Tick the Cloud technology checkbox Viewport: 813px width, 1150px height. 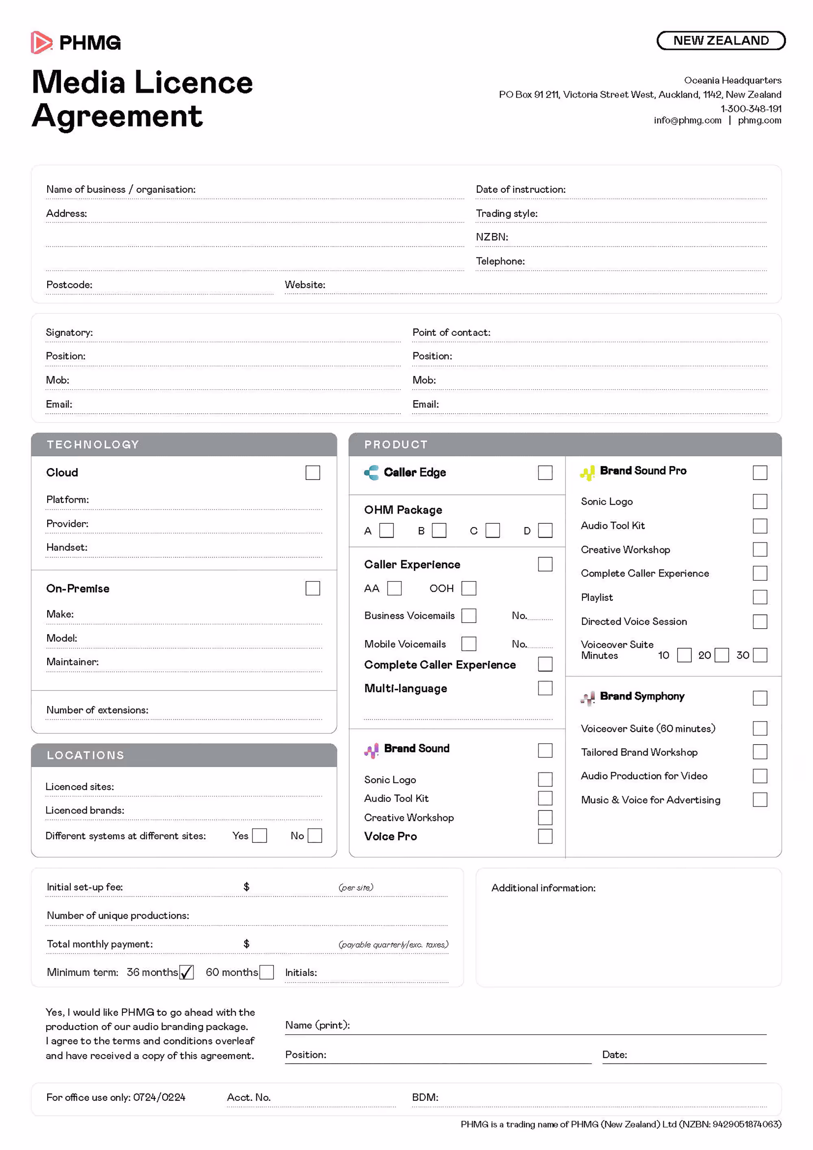(312, 473)
